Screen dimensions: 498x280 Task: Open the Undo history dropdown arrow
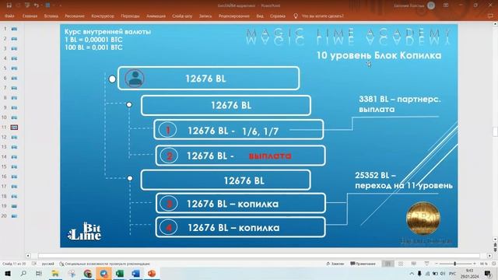click(x=41, y=5)
